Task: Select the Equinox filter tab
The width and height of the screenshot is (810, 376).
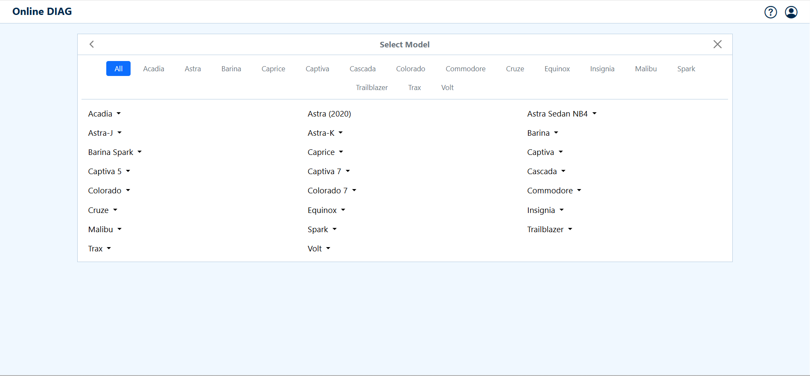Action: 557,69
